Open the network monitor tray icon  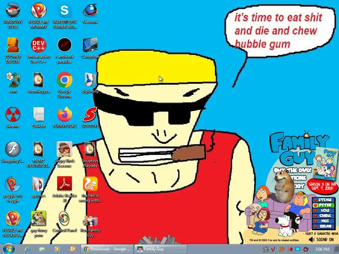click(x=298, y=249)
